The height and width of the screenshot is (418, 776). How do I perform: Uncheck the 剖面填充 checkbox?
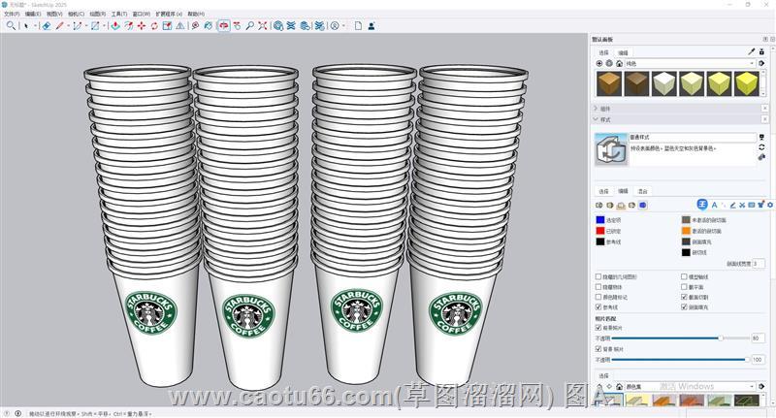(x=684, y=307)
